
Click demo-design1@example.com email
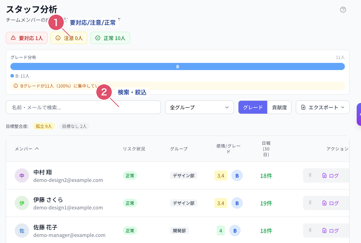point(68,208)
